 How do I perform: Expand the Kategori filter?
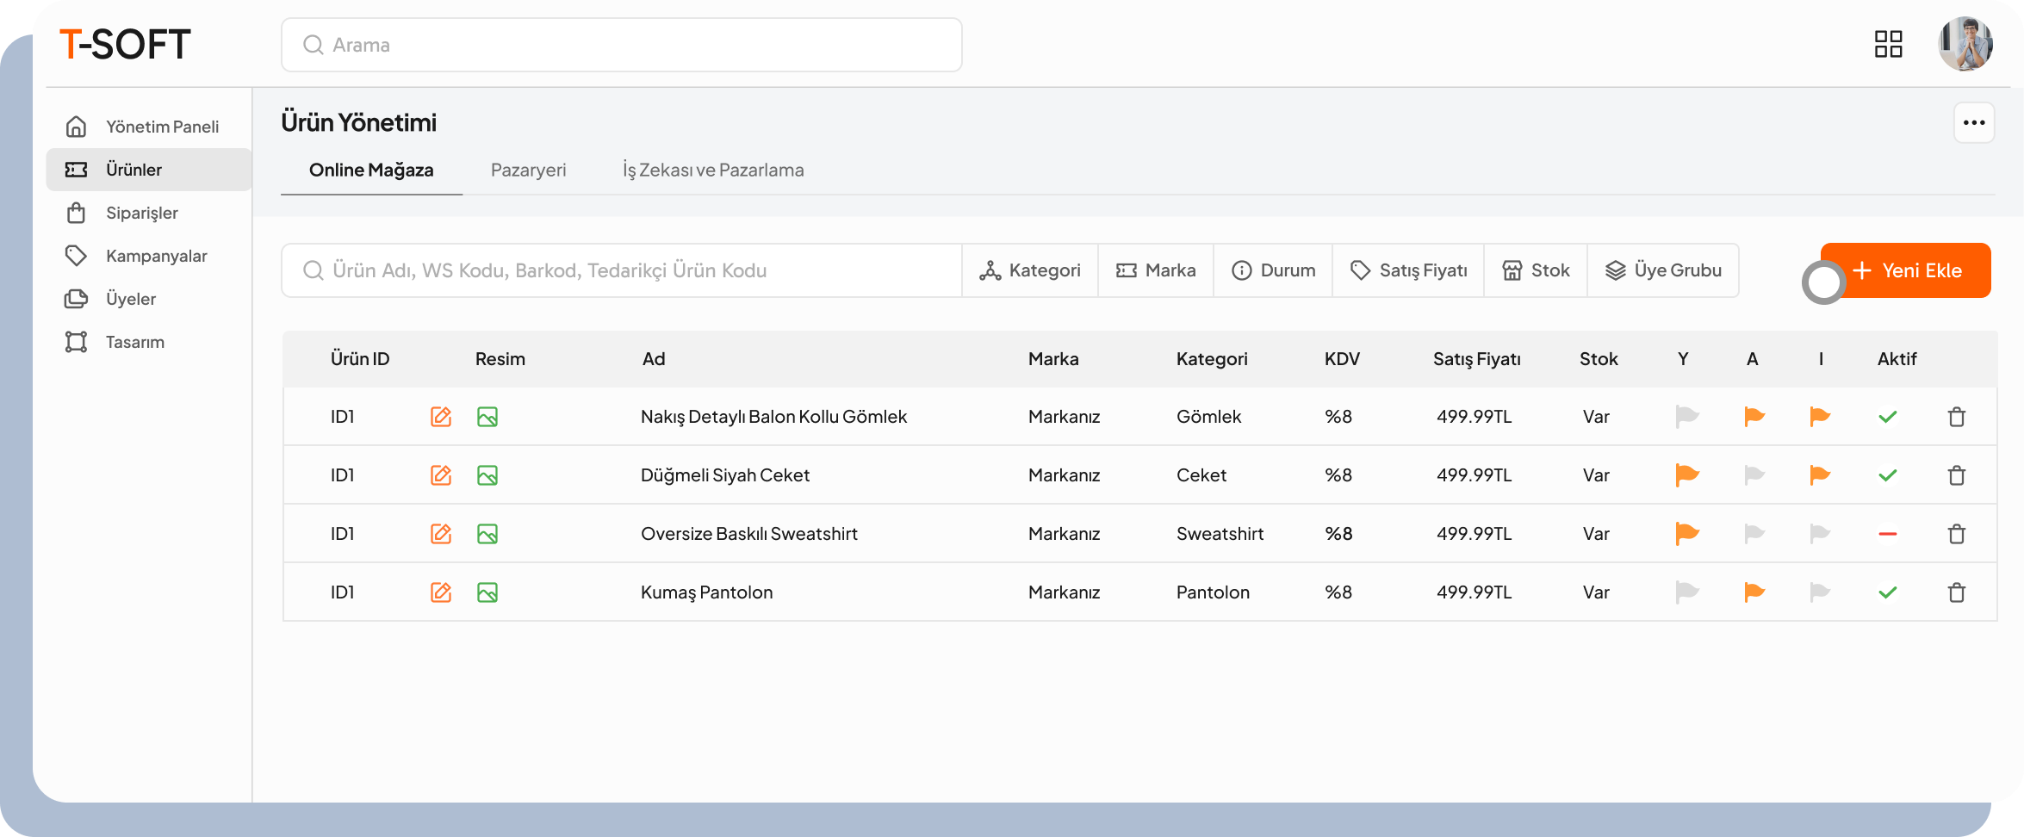[1030, 270]
